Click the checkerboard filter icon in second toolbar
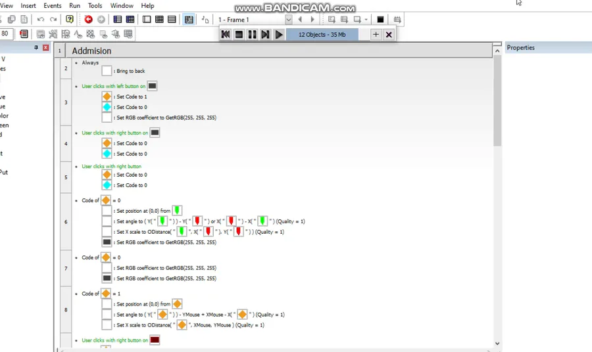Viewport: 592px width, 352px height. 91,34
